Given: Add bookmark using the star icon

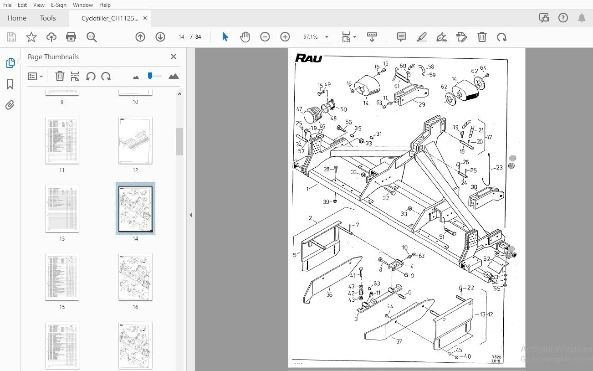Looking at the screenshot, I should [31, 37].
